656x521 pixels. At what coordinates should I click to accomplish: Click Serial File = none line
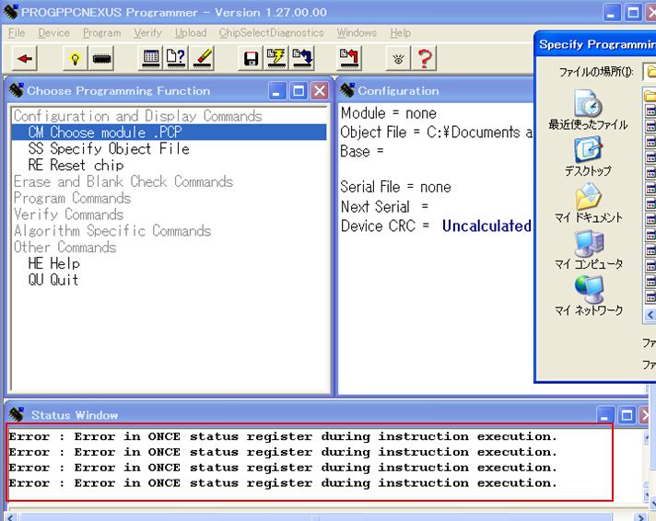pyautogui.click(x=396, y=187)
